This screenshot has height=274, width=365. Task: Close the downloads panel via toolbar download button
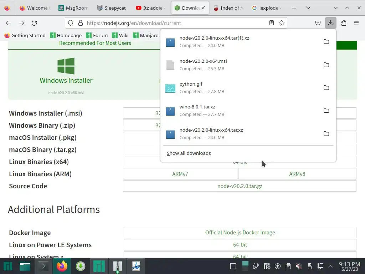pyautogui.click(x=330, y=23)
